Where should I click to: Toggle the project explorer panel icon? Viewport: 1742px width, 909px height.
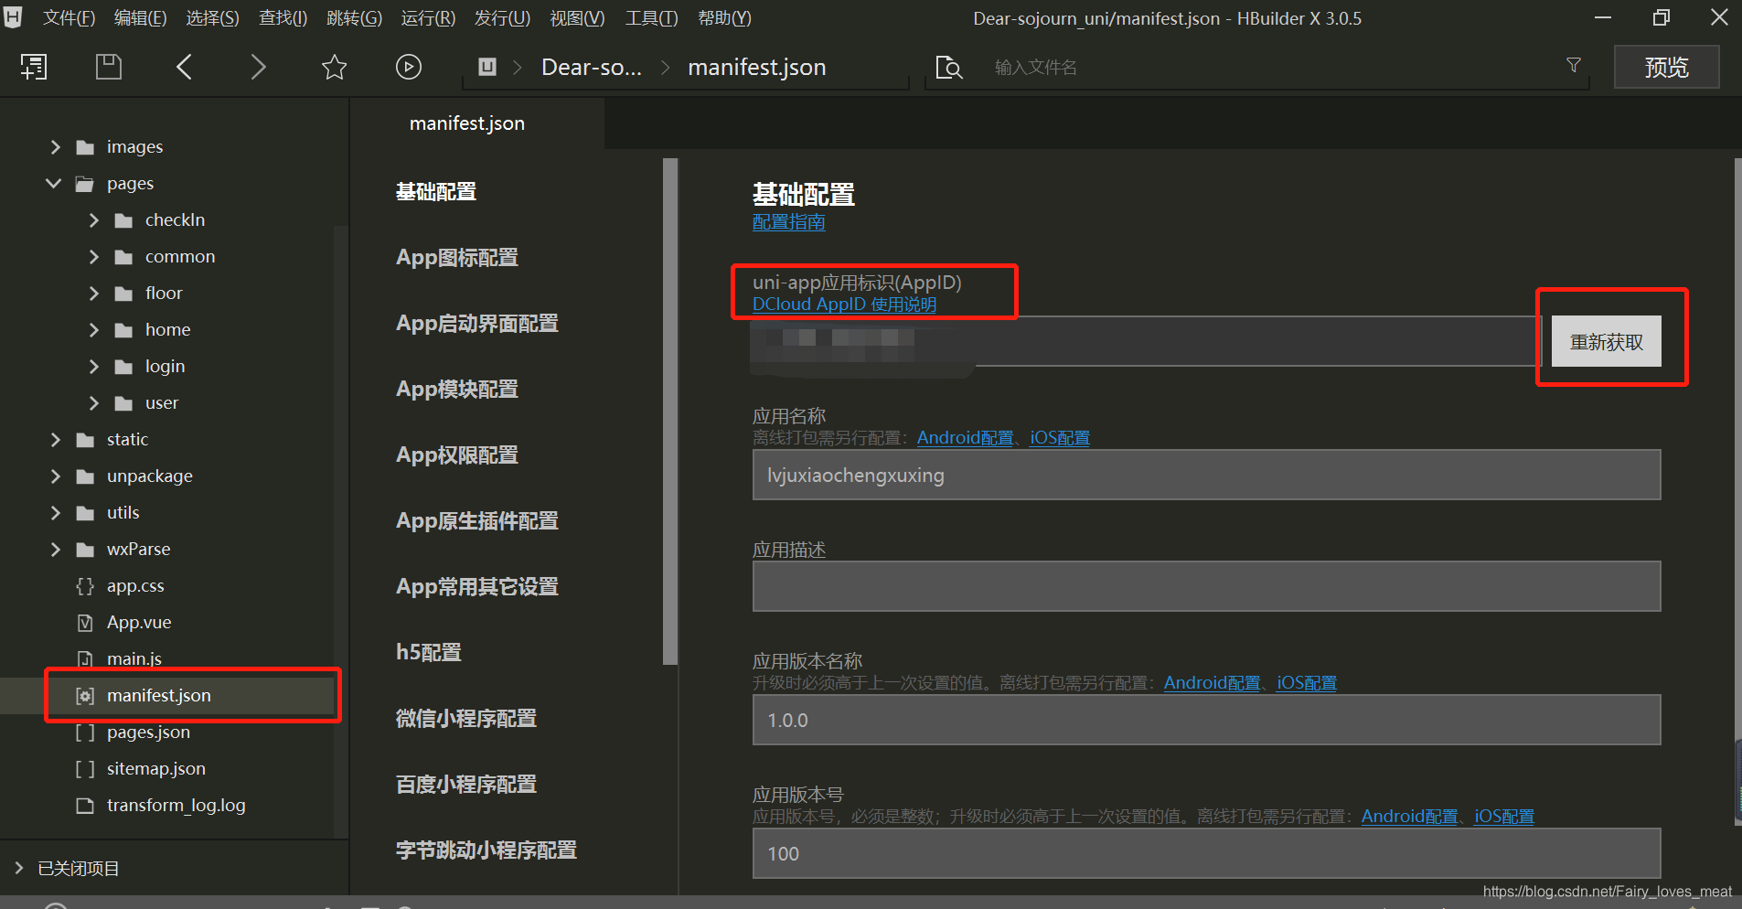coord(34,66)
